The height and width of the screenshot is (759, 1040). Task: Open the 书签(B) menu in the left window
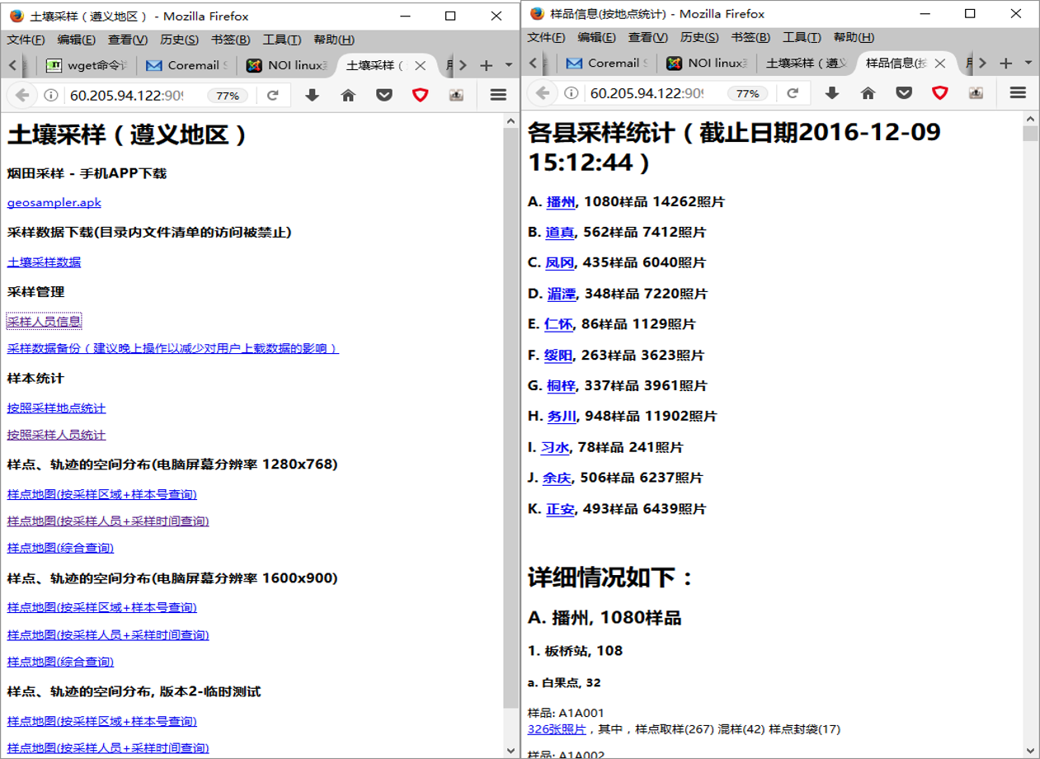click(230, 40)
